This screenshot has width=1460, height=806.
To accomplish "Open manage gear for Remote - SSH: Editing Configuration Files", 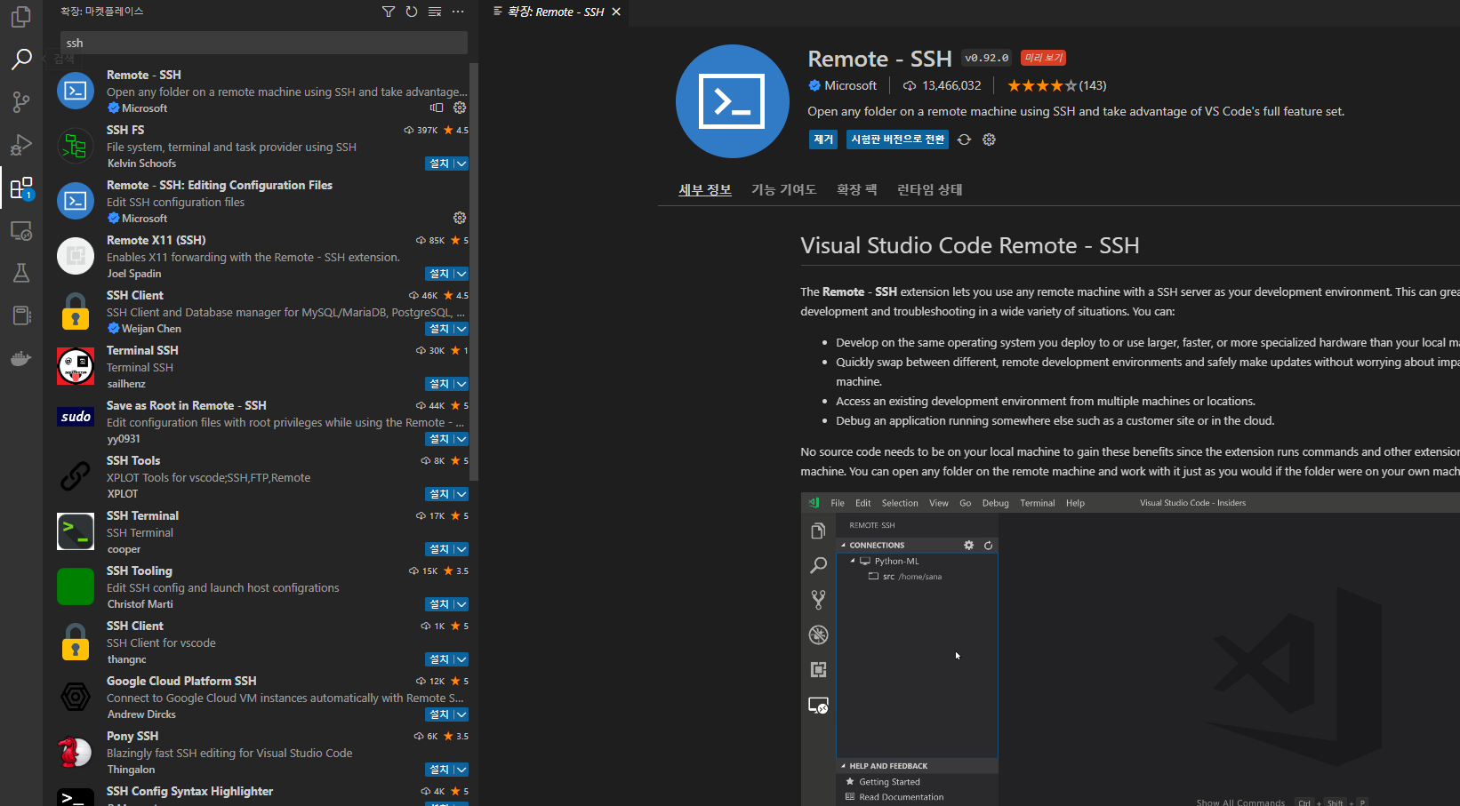I will pyautogui.click(x=460, y=218).
